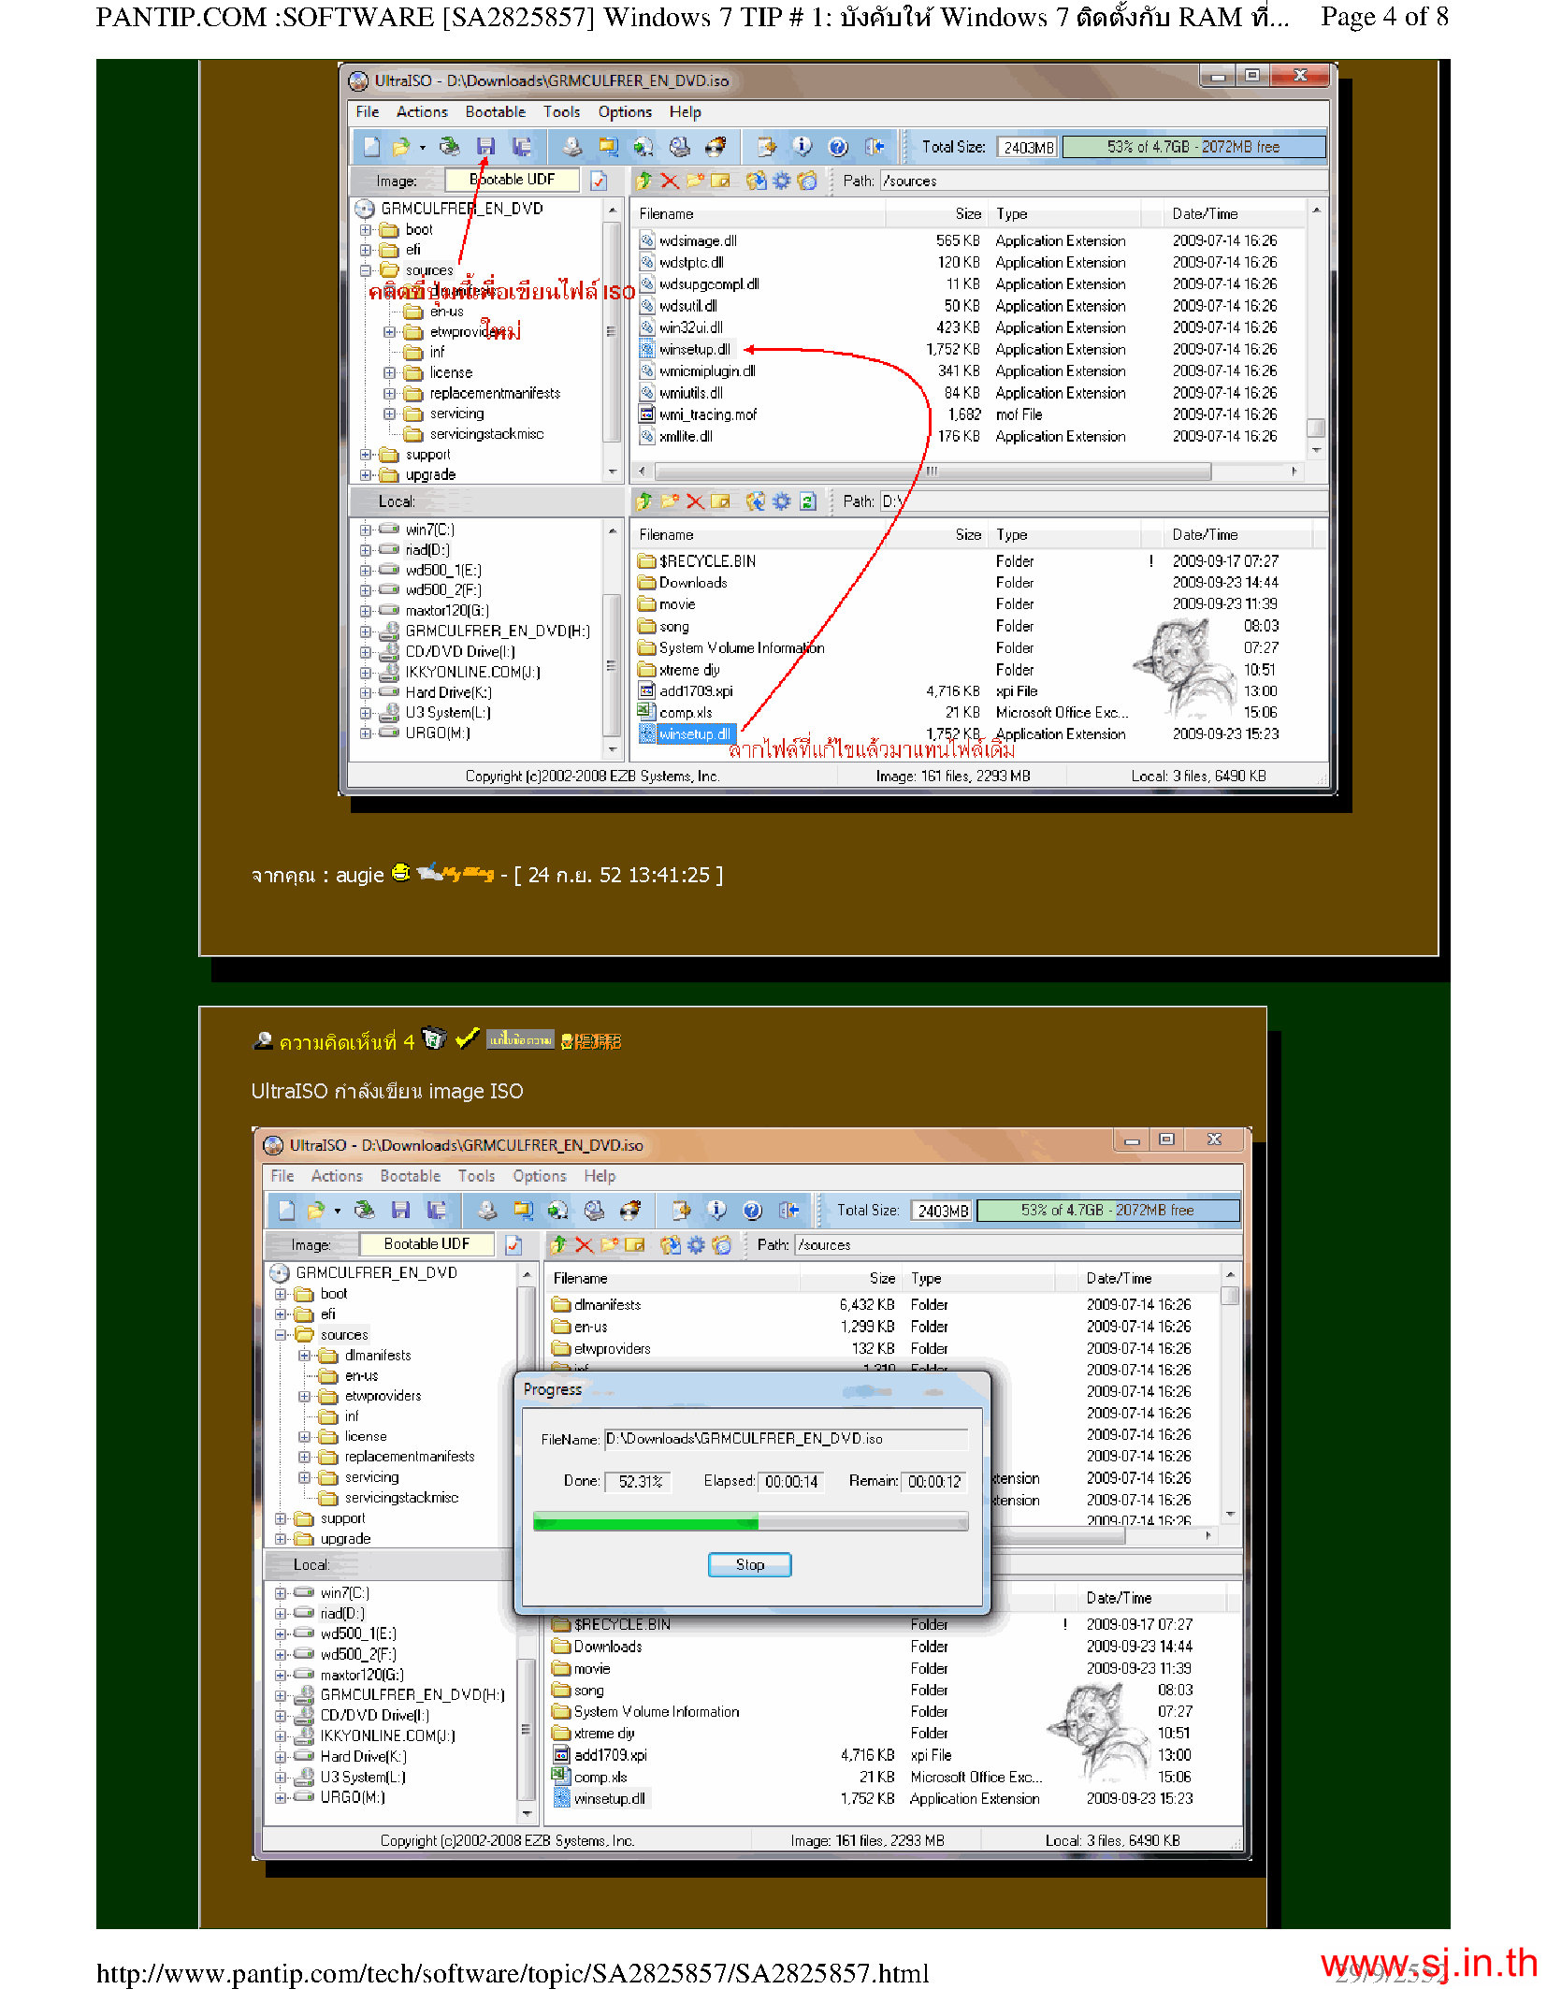Toggle check icon beside Bootable UDF, lower window
The image size is (1547, 1989).
click(513, 1245)
